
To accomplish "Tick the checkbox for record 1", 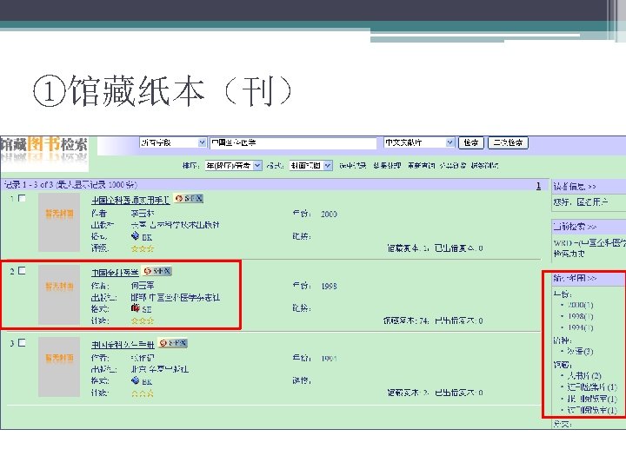I will tap(22, 198).
